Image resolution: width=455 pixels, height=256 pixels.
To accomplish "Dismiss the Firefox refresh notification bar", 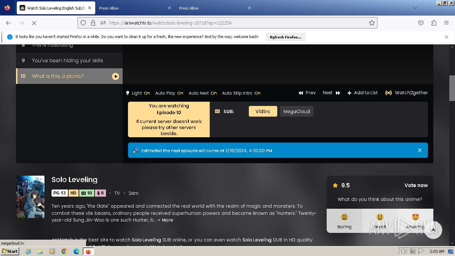I will click(446, 37).
